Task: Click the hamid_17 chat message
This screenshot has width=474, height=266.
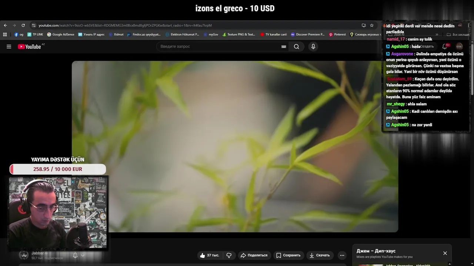Action: pos(409,39)
